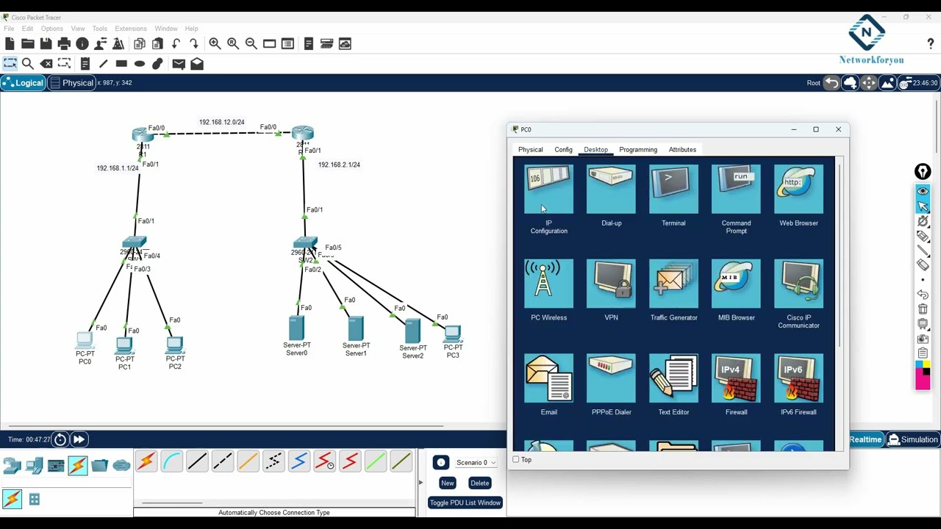
Task: Toggle the eye icon in drawing sidebar
Action: pyautogui.click(x=923, y=191)
